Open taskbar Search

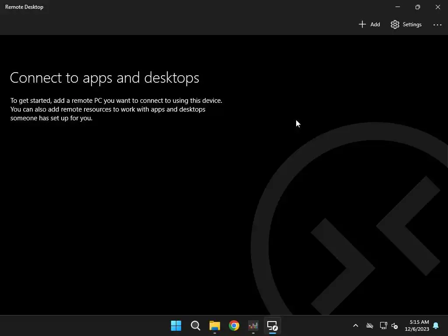pyautogui.click(x=196, y=325)
